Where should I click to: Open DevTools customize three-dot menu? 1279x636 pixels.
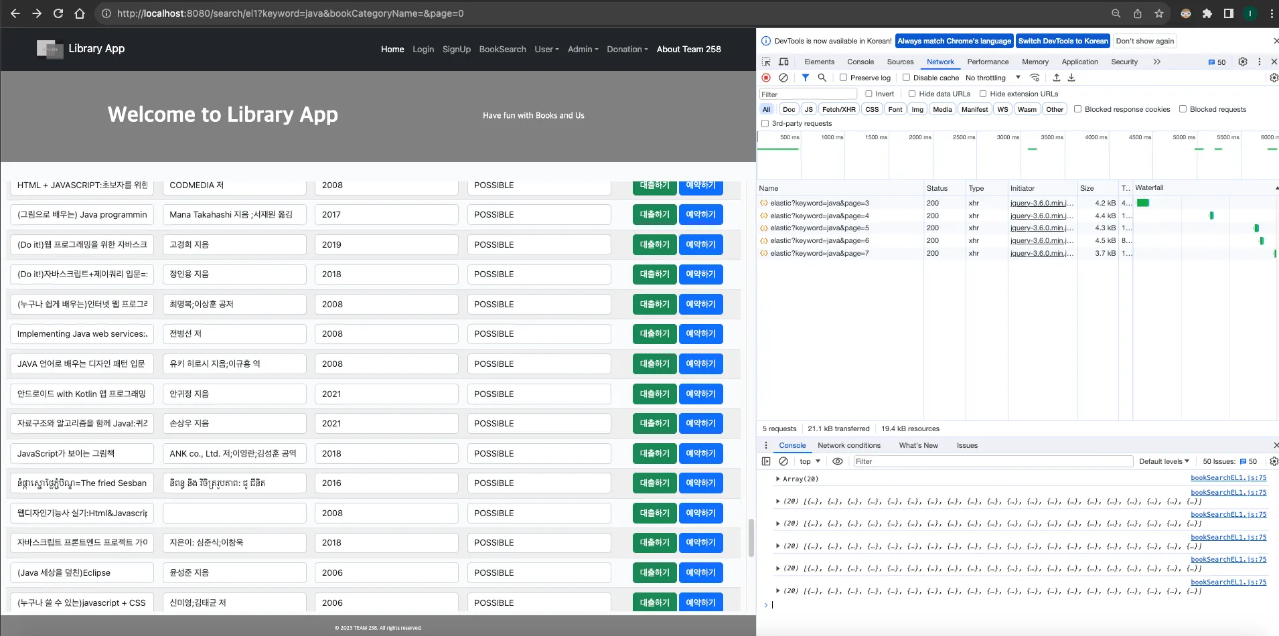click(1260, 62)
